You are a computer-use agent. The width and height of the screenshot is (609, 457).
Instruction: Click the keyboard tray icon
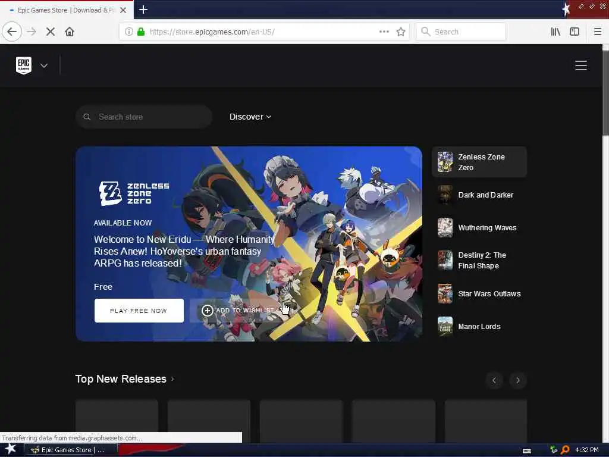[x=527, y=450]
